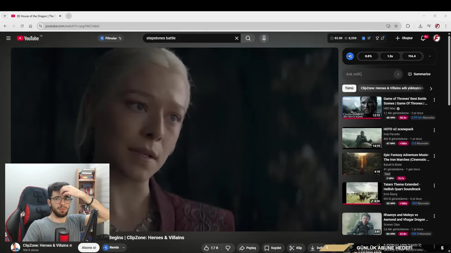451x253 pixels.
Task: Click the Summarize button
Action: 419,74
